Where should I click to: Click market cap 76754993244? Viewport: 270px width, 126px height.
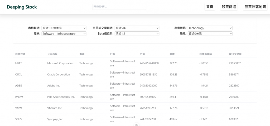tap(148, 108)
